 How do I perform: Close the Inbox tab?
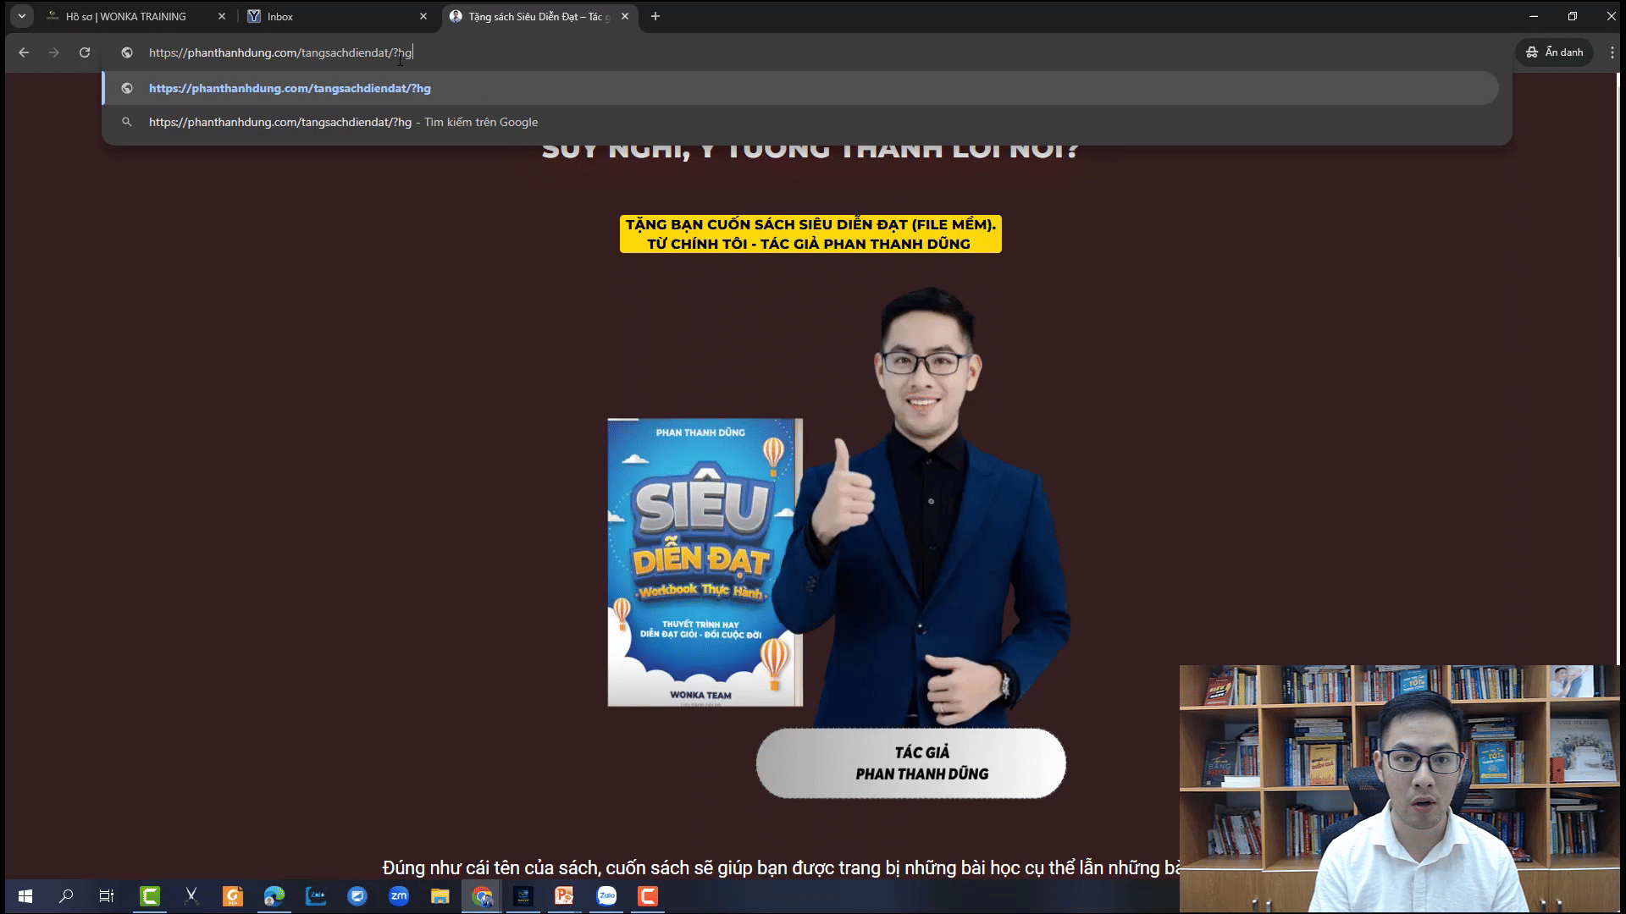(x=423, y=16)
